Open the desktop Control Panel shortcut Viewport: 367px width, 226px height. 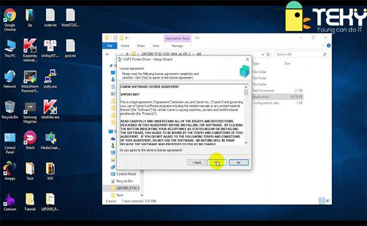point(10,144)
